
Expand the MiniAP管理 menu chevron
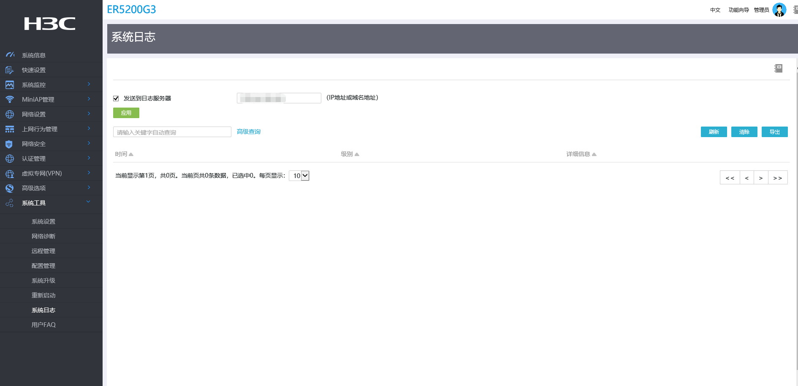[89, 99]
